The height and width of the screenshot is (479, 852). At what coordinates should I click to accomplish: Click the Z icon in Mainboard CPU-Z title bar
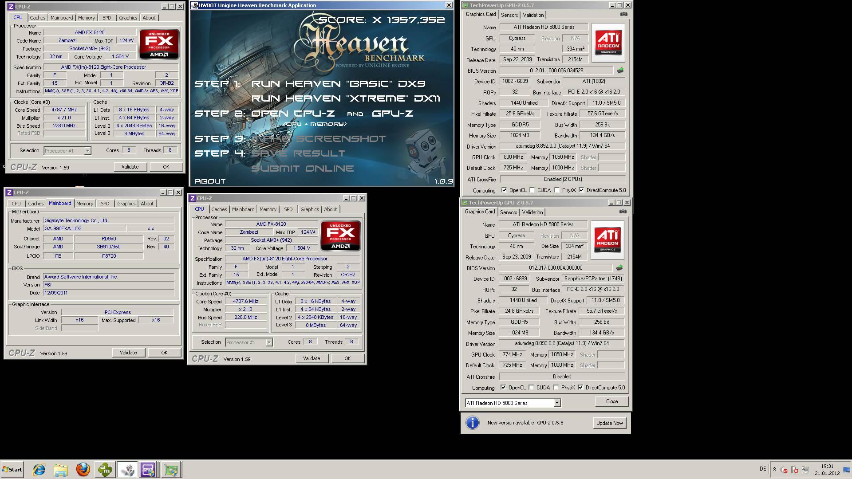(9, 192)
